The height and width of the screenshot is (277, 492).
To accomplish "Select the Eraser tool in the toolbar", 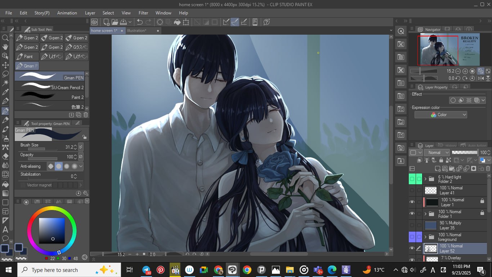I will (x=5, y=156).
